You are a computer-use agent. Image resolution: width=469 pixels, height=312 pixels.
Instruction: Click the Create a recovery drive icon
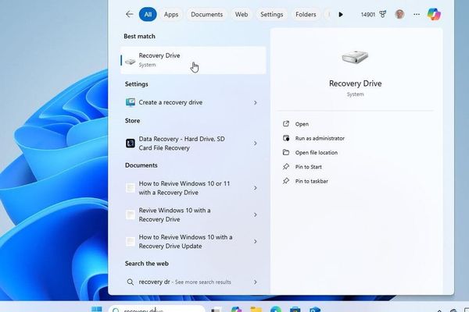131,102
